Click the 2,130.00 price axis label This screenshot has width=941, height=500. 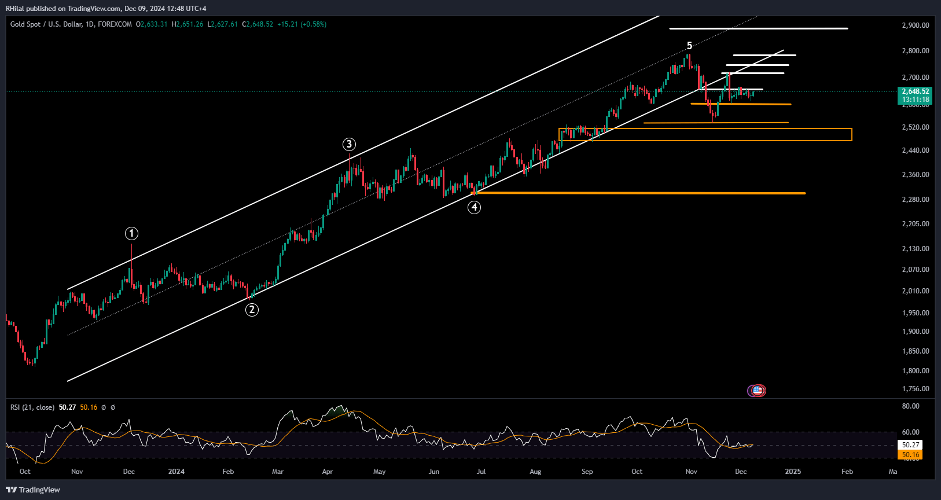pos(916,249)
